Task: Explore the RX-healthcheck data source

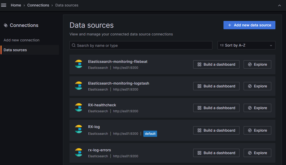Action: point(257,108)
